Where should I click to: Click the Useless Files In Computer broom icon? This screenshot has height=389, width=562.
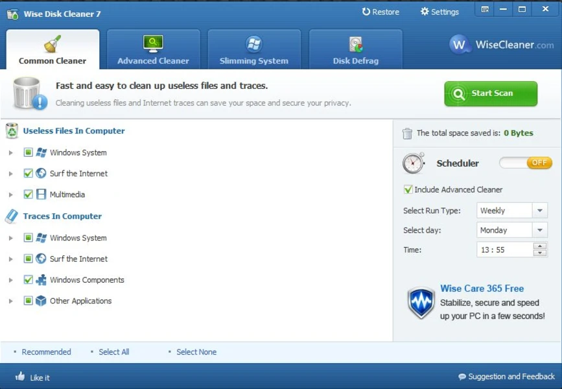click(x=11, y=130)
